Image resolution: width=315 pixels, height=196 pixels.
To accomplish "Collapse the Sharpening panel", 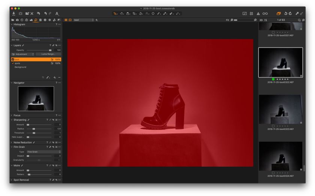I will click(x=12, y=120).
